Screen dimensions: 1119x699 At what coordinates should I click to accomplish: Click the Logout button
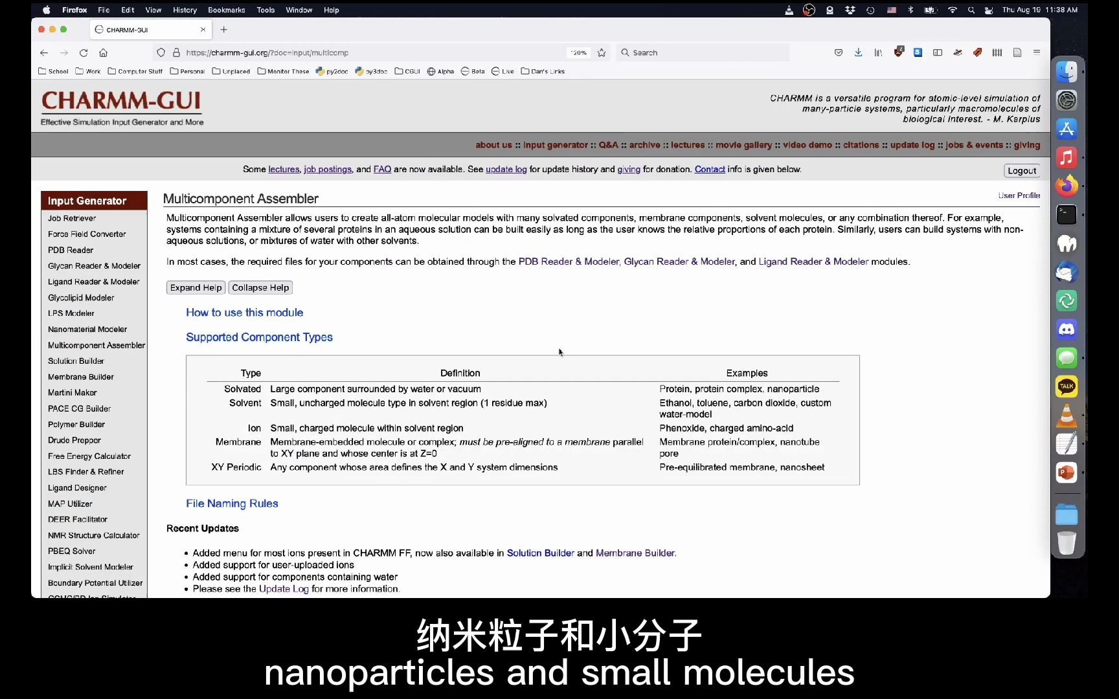tap(1021, 170)
